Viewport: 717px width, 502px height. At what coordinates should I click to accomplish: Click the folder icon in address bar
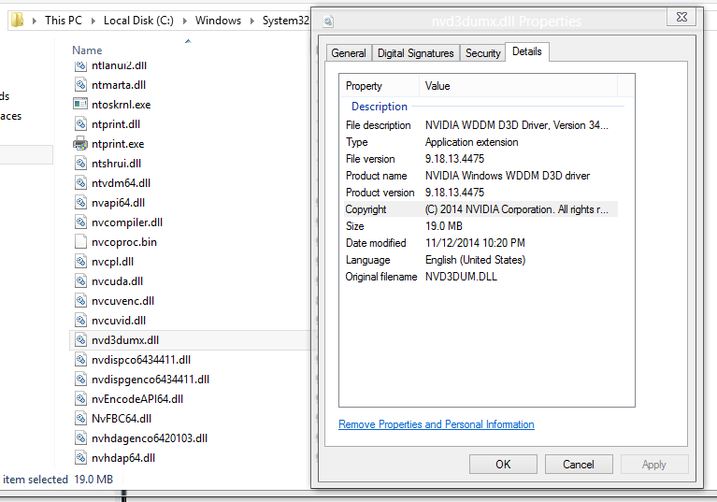point(18,21)
